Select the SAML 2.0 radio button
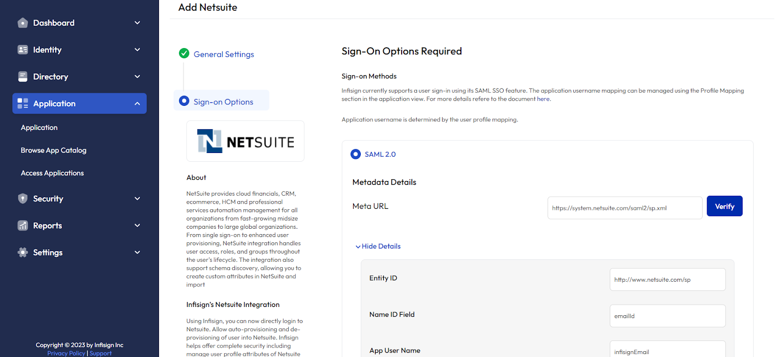 355,154
